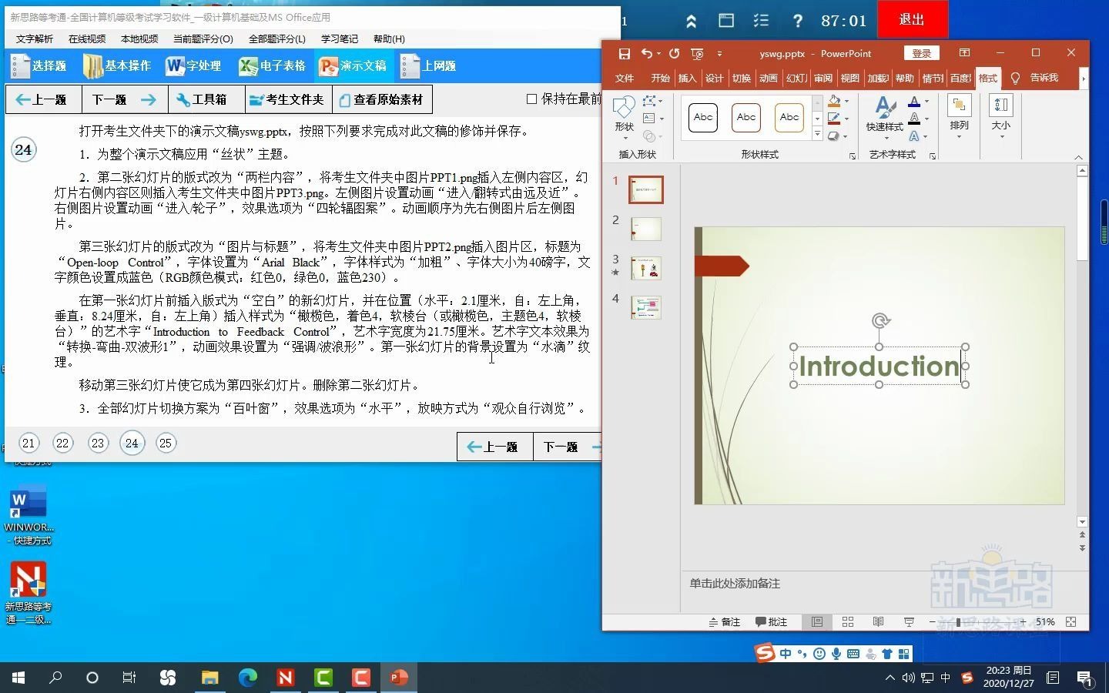
Task: Toggle notes pane with 备注 button
Action: point(723,622)
